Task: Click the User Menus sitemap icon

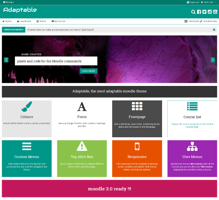Action: tap(192, 146)
